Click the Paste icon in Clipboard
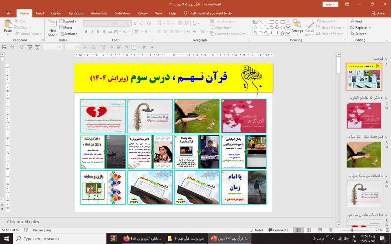The height and width of the screenshot is (244, 391). [x=8, y=24]
